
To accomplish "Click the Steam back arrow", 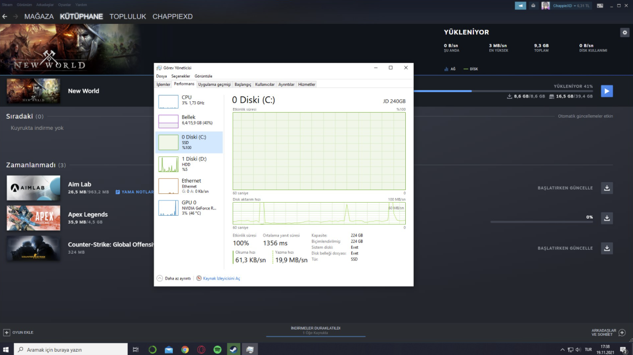I will pyautogui.click(x=5, y=16).
